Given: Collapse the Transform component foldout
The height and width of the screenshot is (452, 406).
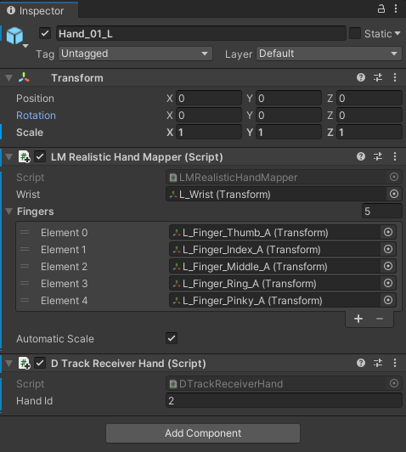Looking at the screenshot, I should tap(9, 78).
